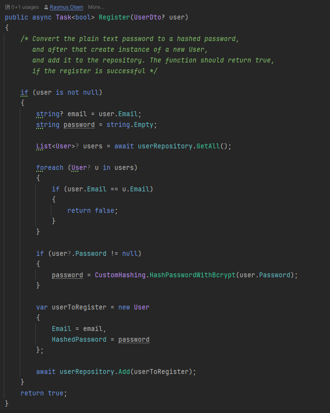This screenshot has width=330, height=413.
Task: Click the usages arrow icon above Register
Action: [7, 7]
